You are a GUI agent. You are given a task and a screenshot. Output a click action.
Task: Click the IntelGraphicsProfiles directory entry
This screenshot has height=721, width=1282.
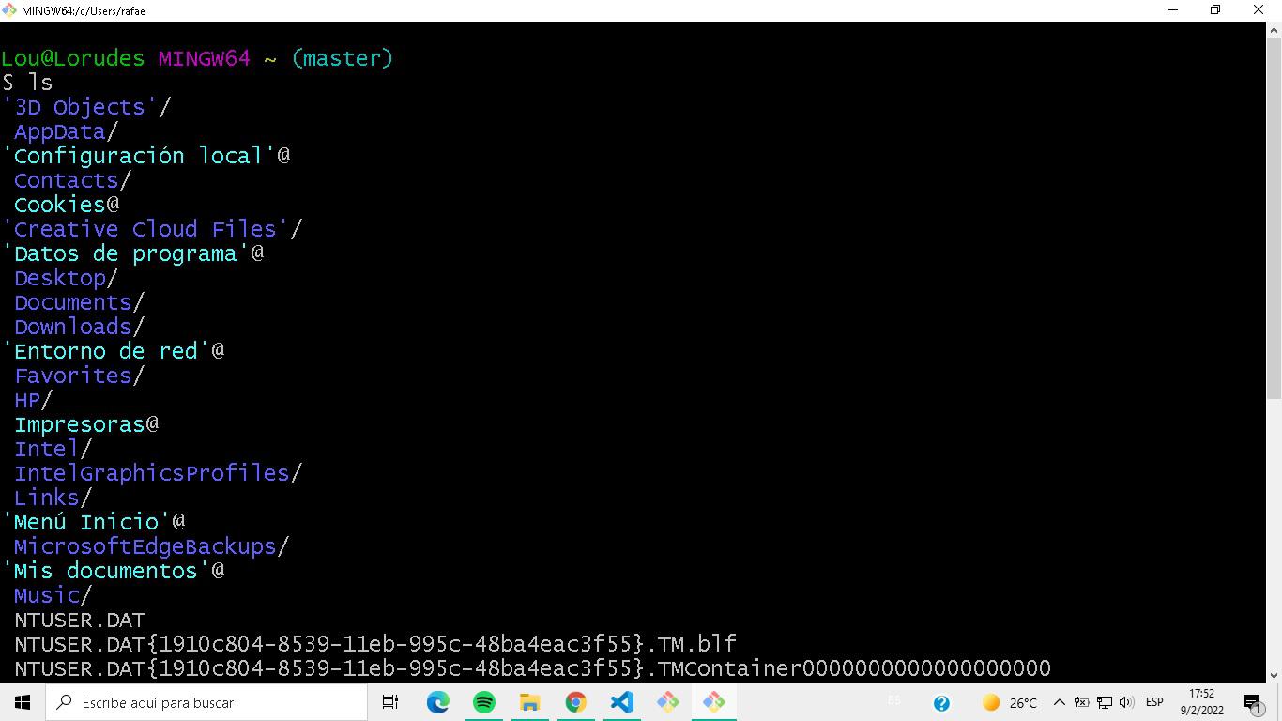pyautogui.click(x=158, y=473)
